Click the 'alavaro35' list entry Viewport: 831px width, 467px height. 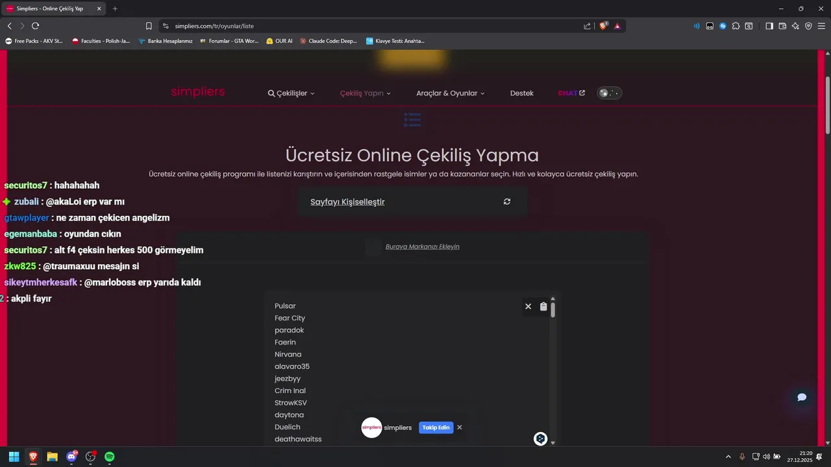click(292, 366)
